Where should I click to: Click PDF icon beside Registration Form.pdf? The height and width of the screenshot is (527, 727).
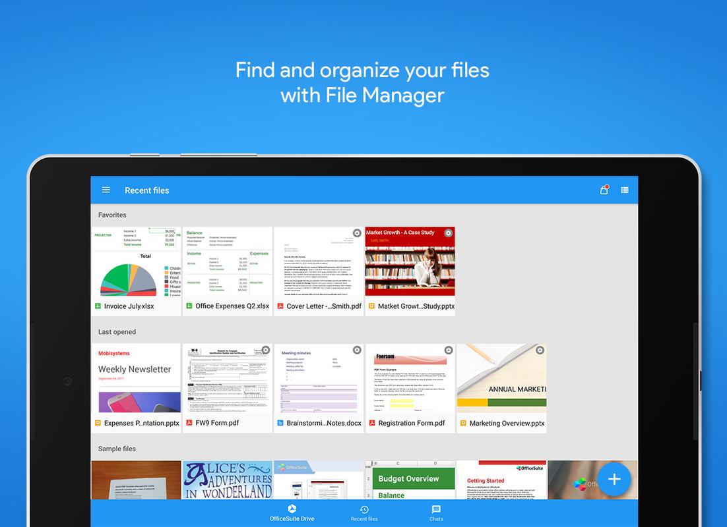coord(372,423)
